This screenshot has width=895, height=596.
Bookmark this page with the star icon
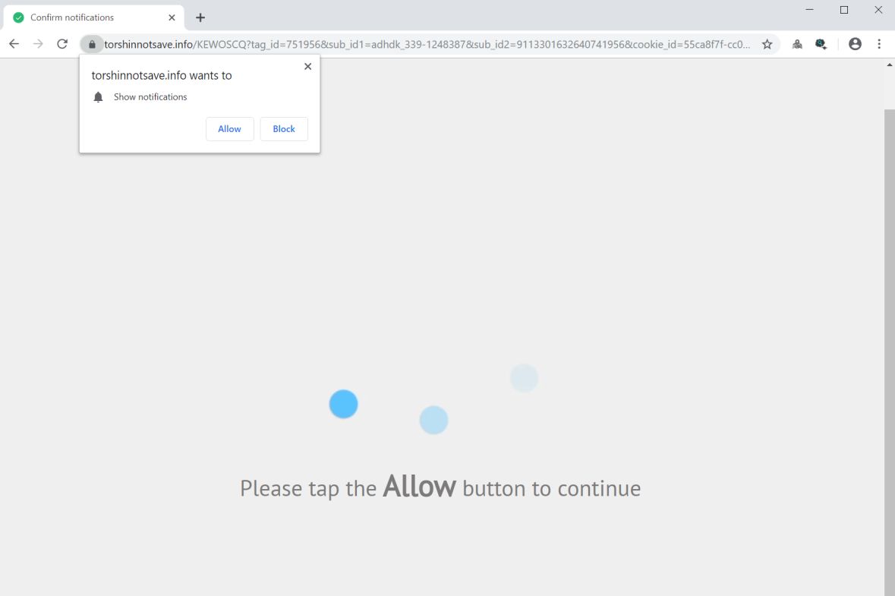coord(767,44)
